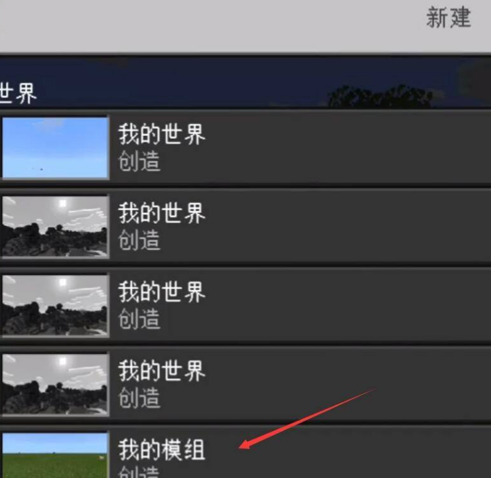Click the second grayscale landscape thumbnail
The width and height of the screenshot is (491, 478).
pos(55,305)
